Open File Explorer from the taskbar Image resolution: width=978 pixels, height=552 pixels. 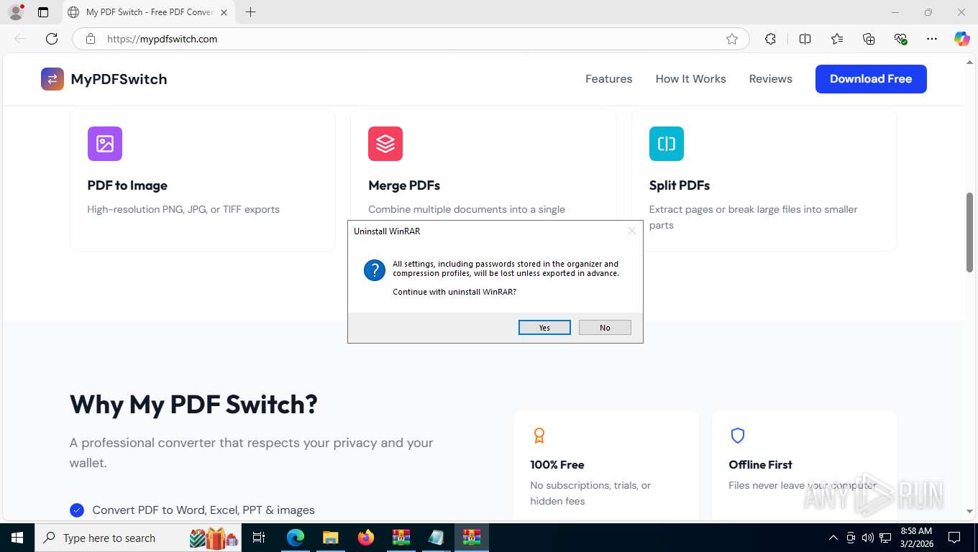tap(330, 538)
